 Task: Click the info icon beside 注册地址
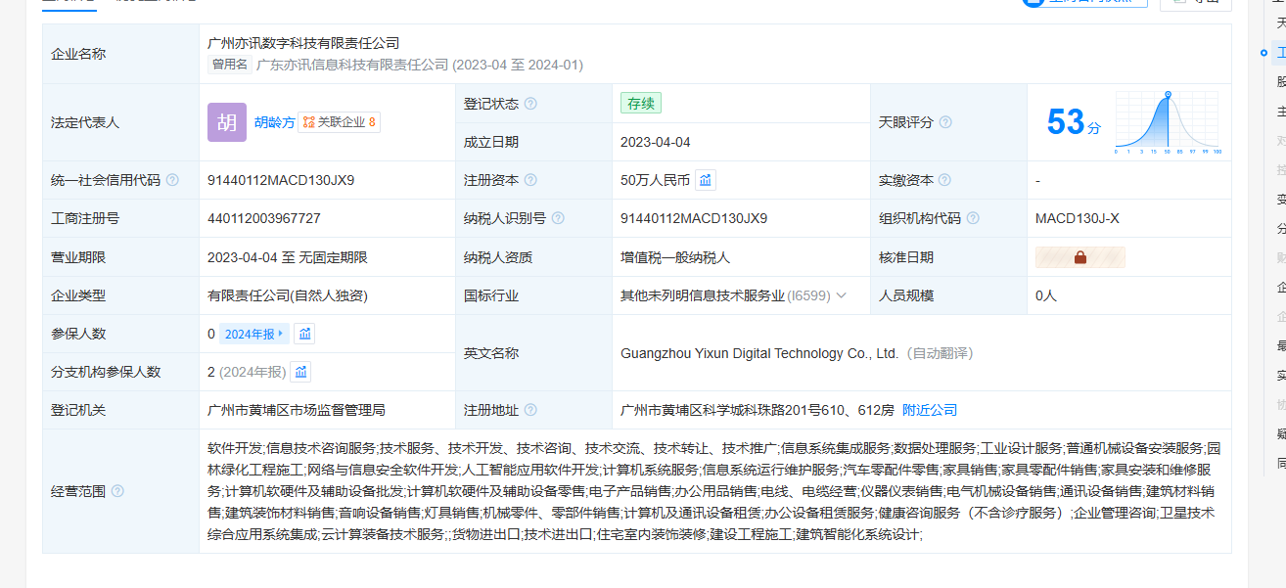530,410
